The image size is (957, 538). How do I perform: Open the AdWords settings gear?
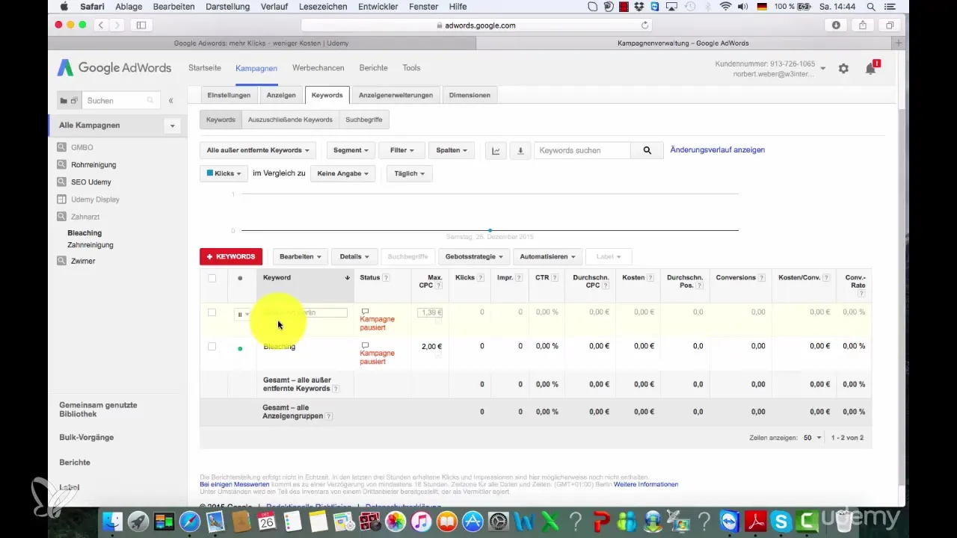(x=843, y=68)
